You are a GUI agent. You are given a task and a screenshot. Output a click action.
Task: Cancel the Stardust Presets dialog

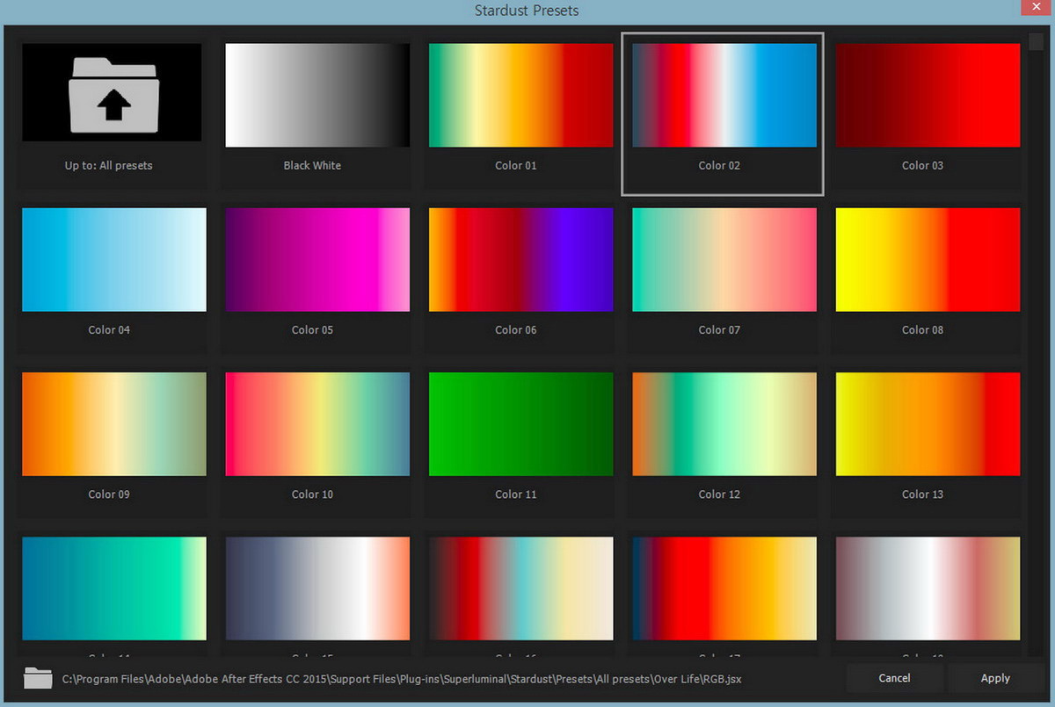[894, 678]
